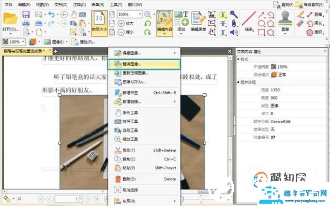Screen dimensions: 330x206
Task: Rotate page counterclockwise with upper green arrow
Action: click(148, 23)
